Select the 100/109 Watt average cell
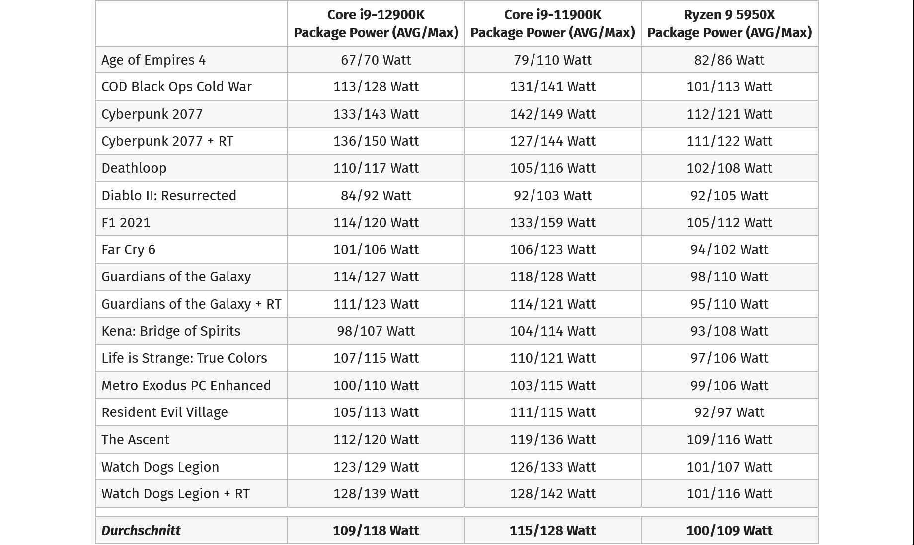The height and width of the screenshot is (545, 914). point(730,531)
